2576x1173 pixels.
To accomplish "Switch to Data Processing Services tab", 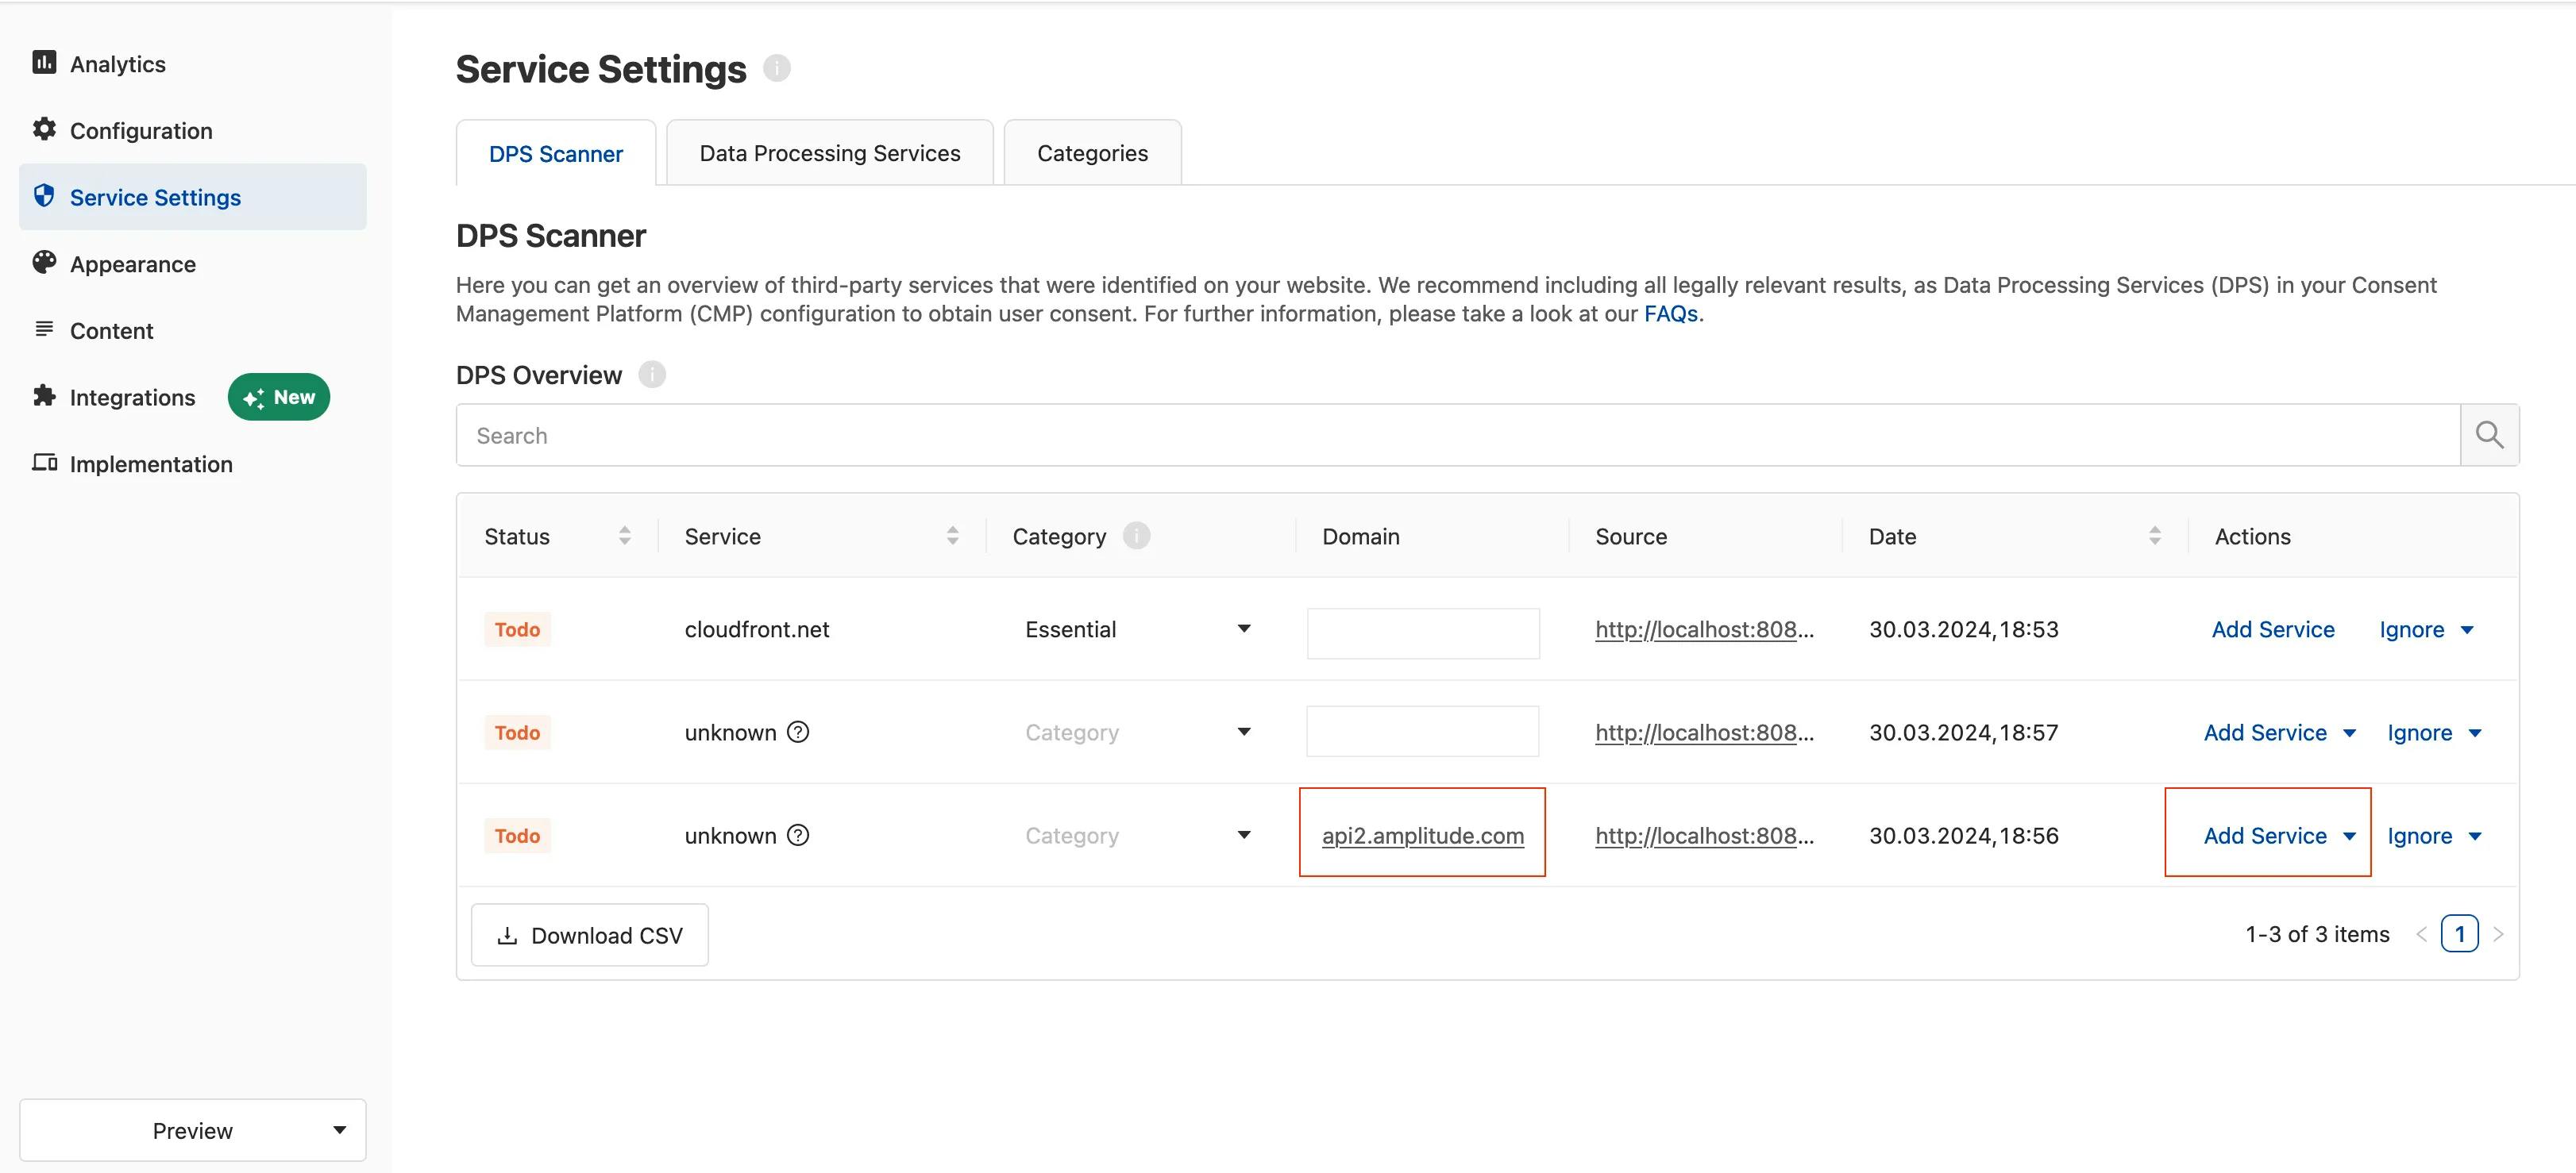I will 829,153.
